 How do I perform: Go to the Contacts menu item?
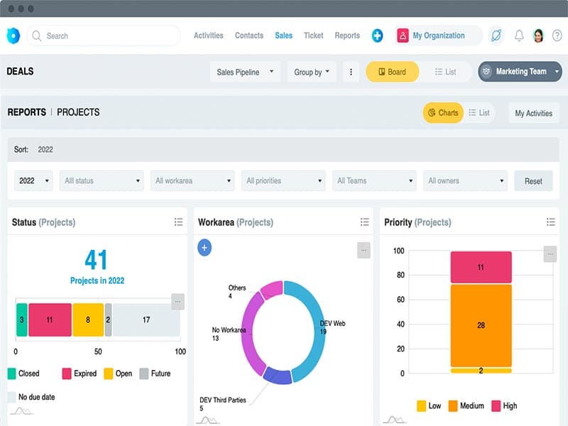point(249,35)
